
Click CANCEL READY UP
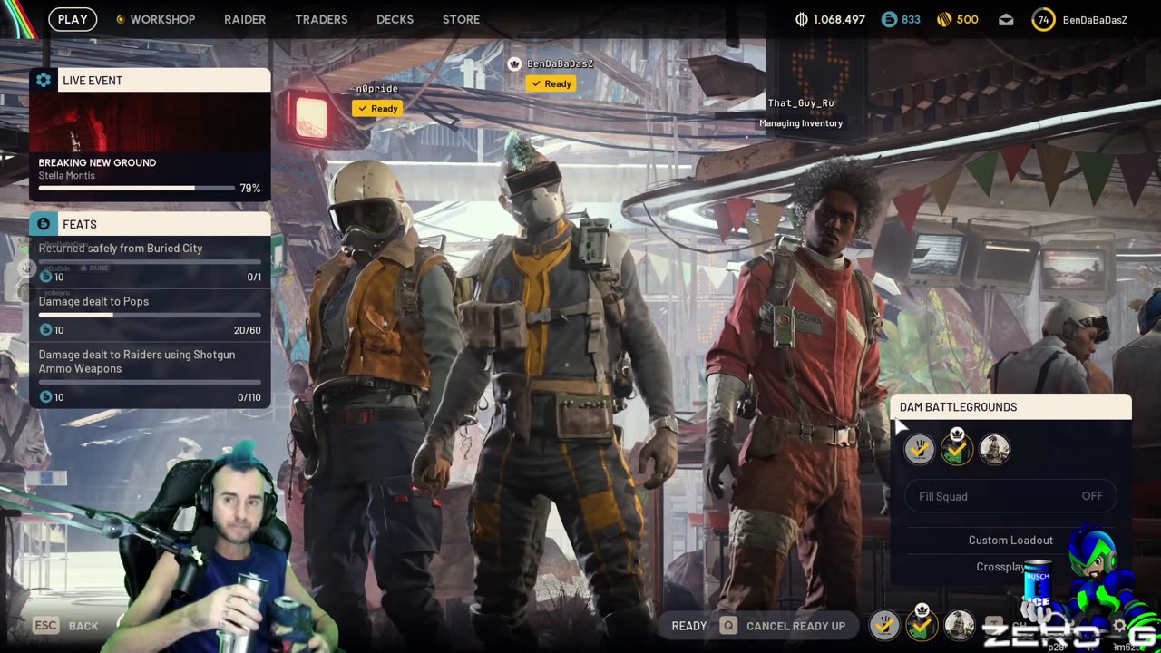pyautogui.click(x=795, y=626)
